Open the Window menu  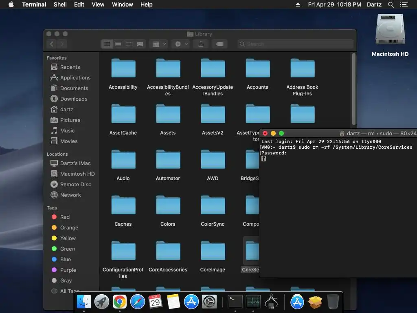[122, 4]
